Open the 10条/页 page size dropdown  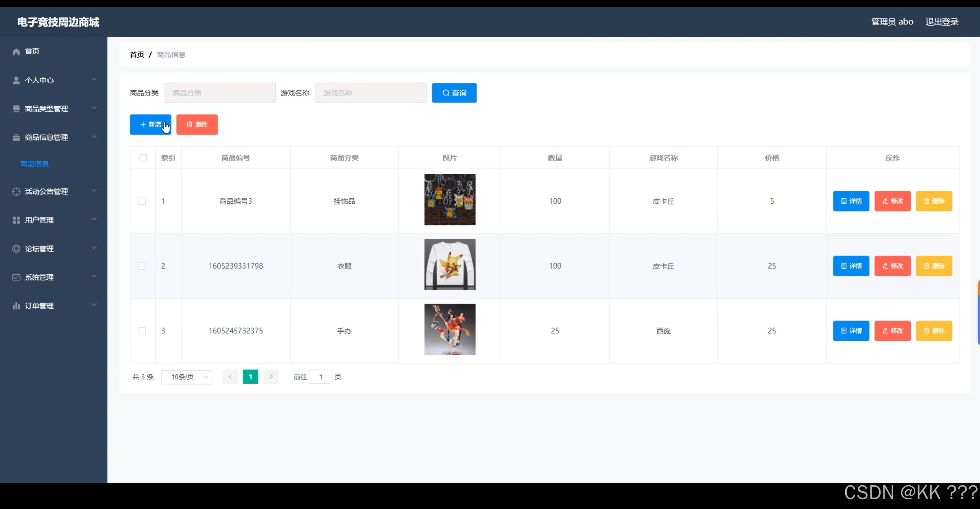[x=187, y=377]
